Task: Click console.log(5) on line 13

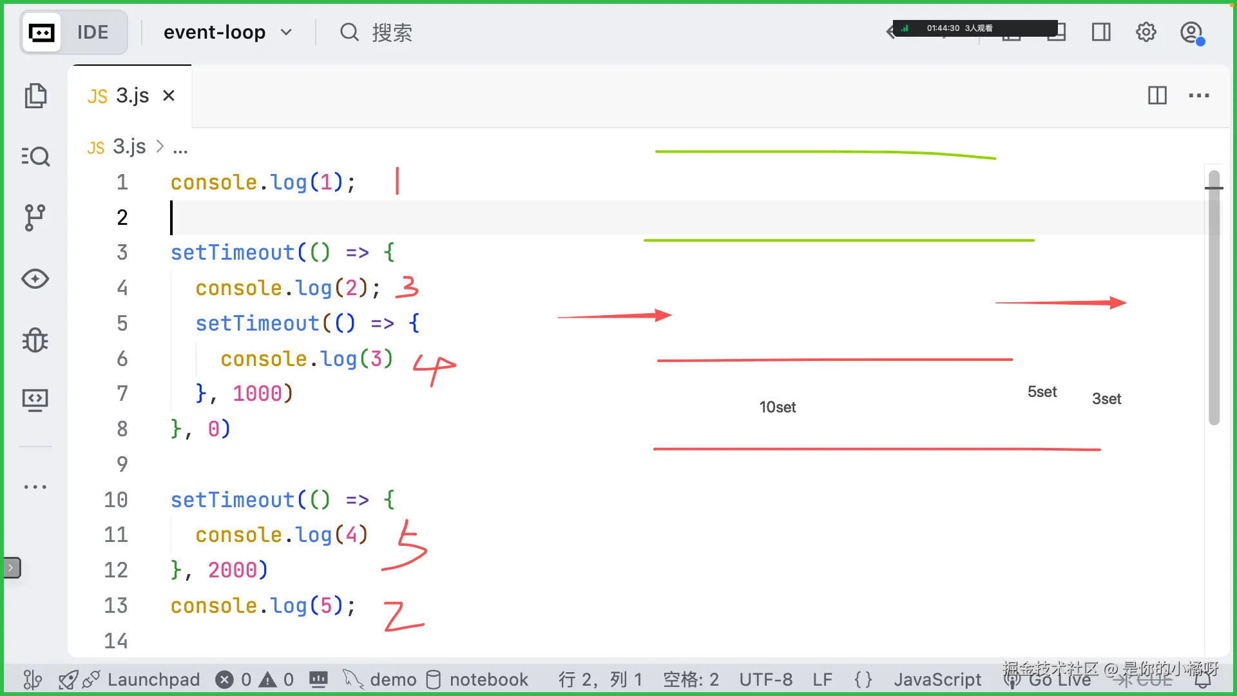Action: pyautogui.click(x=263, y=606)
